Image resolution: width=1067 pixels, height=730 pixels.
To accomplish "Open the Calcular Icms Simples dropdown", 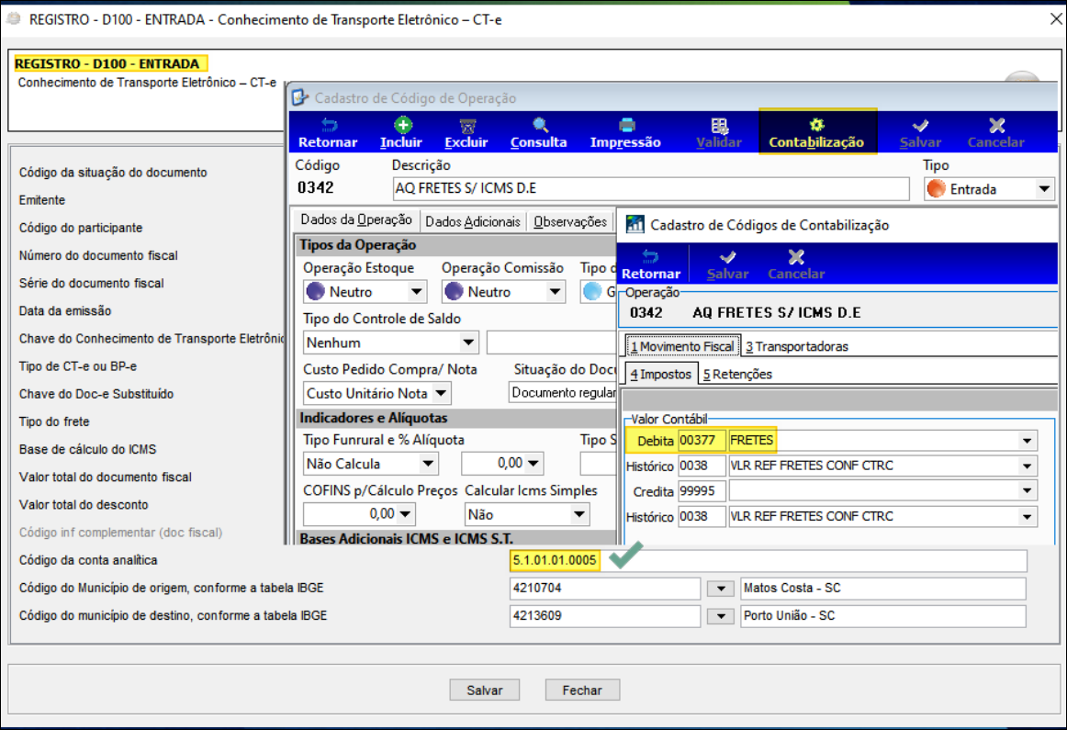I will pos(578,515).
